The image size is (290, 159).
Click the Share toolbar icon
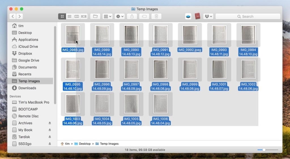pos(132,16)
